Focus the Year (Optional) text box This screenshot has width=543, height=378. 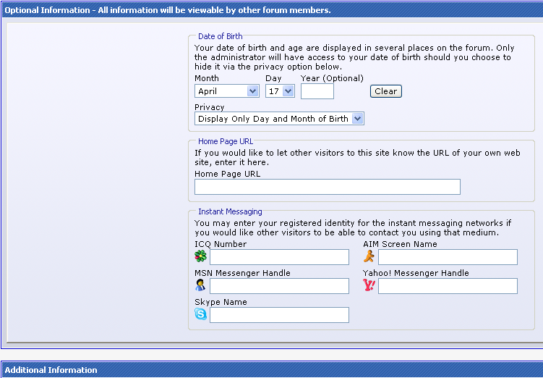tap(317, 91)
